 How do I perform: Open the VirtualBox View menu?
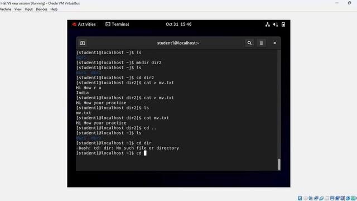[x=18, y=9]
